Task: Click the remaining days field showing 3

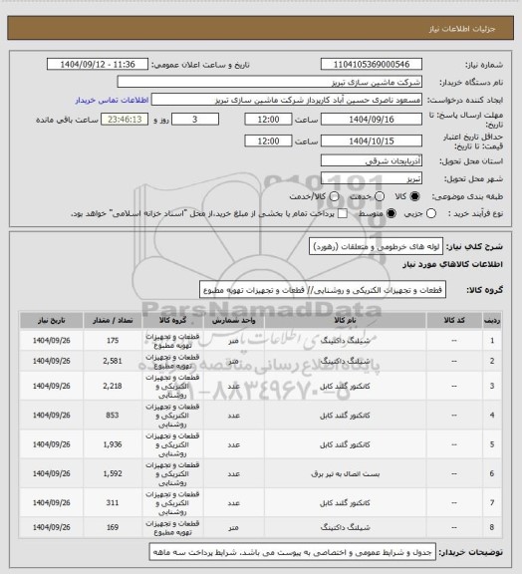Action: 195,120
